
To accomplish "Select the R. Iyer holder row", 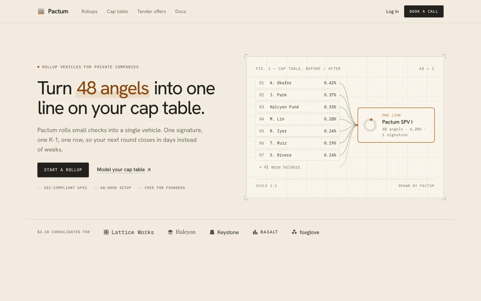I will point(298,131).
